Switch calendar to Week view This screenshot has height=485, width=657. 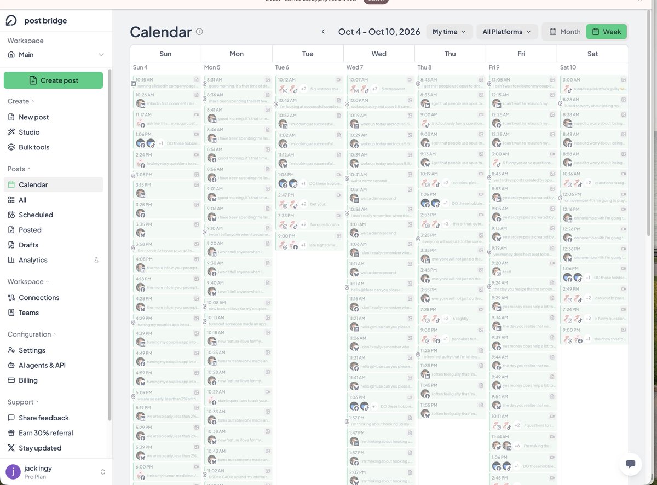(607, 32)
